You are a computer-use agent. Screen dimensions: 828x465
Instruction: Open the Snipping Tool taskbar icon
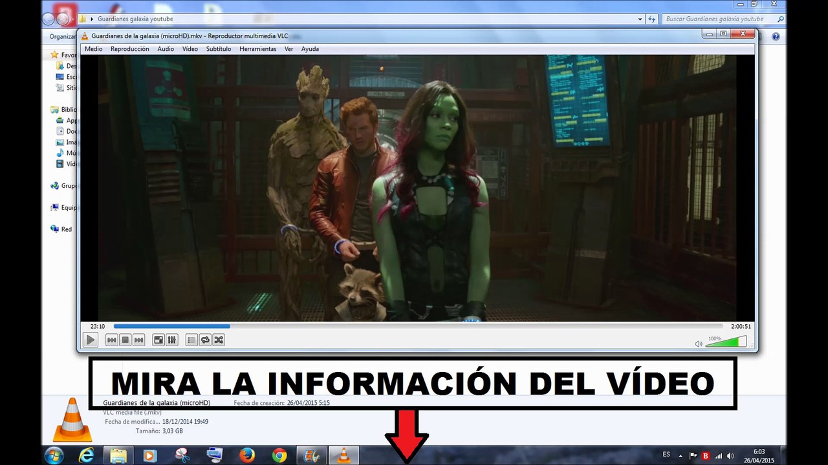[x=182, y=455]
